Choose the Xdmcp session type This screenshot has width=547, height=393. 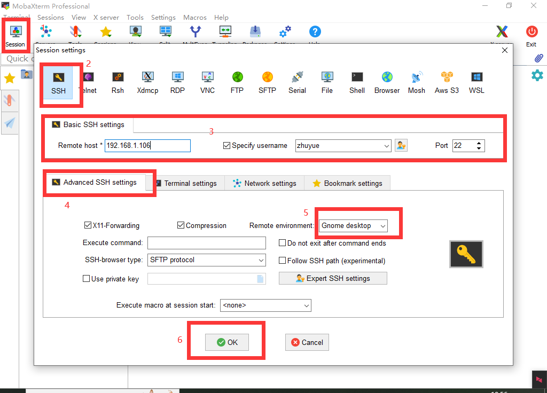coord(147,83)
